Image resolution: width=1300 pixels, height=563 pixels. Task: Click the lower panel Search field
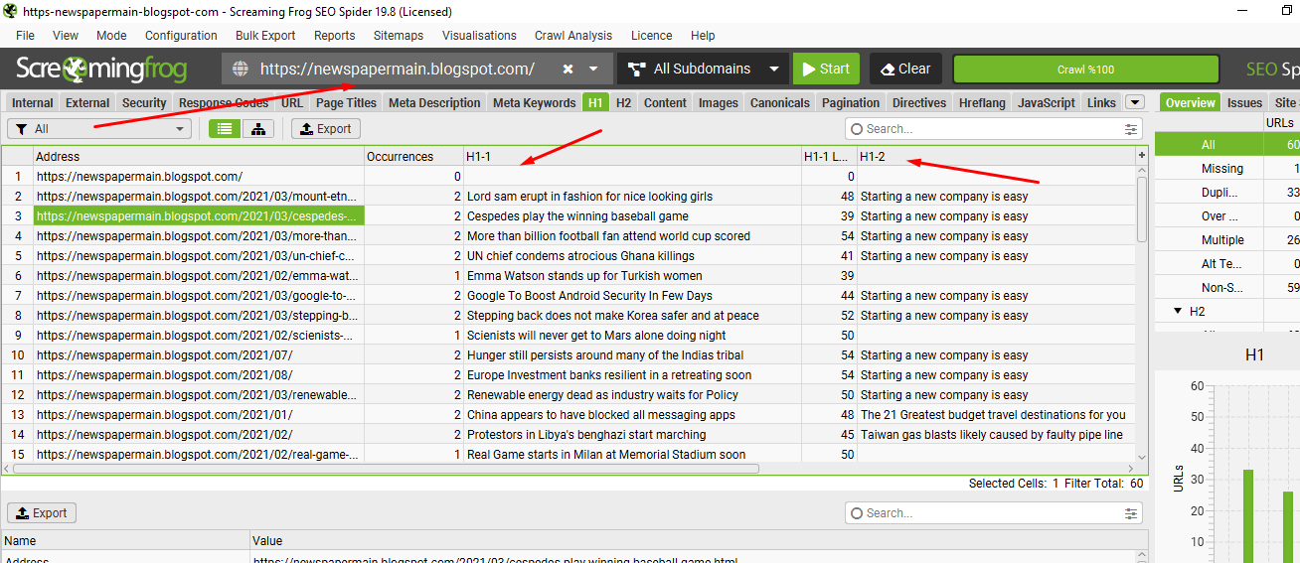click(992, 513)
